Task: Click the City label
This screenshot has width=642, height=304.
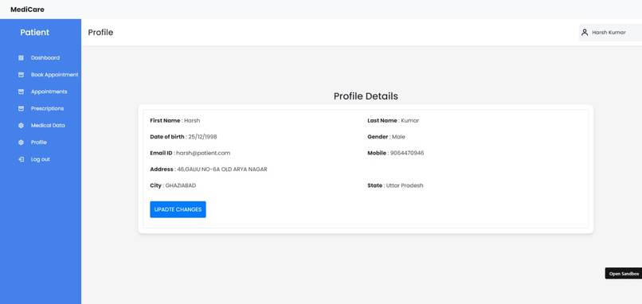Action: 155,185
